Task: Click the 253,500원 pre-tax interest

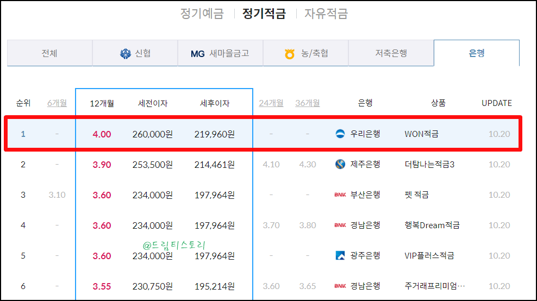Action: [152, 165]
